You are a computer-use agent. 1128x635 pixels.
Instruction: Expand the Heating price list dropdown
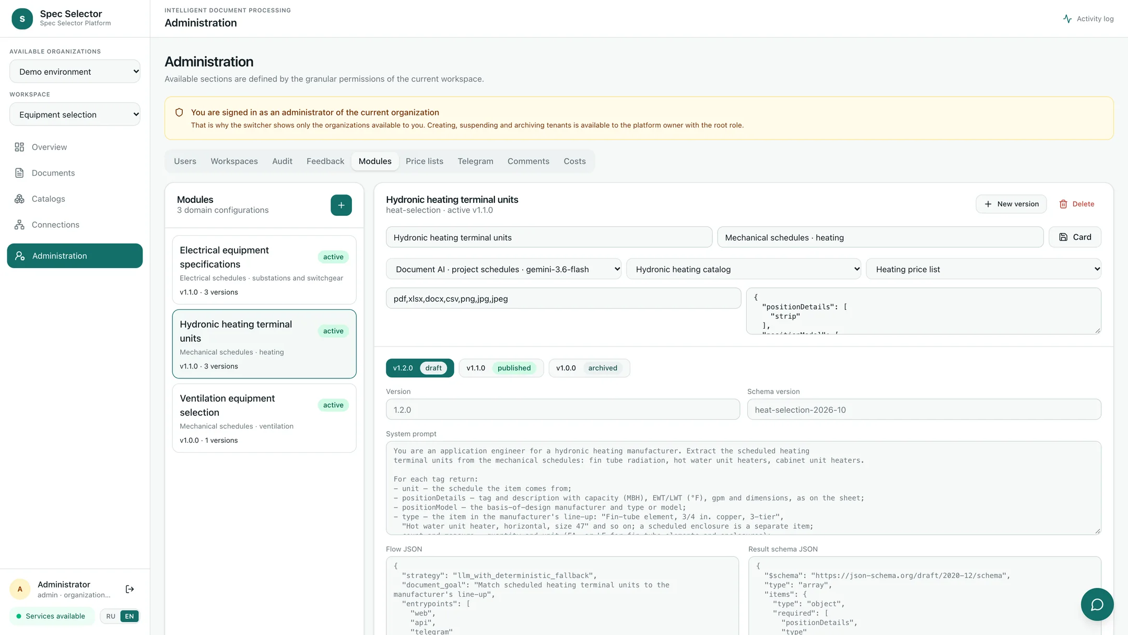point(984,269)
